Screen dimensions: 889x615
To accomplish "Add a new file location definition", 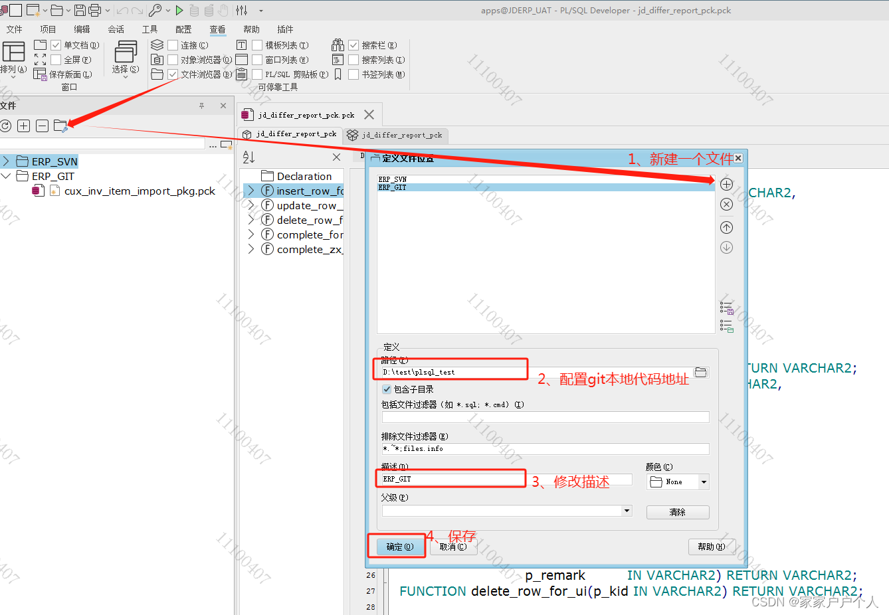I will (726, 184).
